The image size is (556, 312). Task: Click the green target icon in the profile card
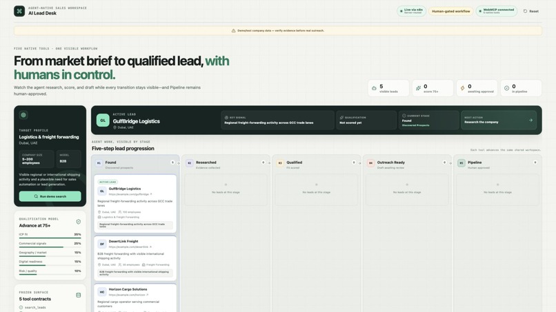click(23, 115)
